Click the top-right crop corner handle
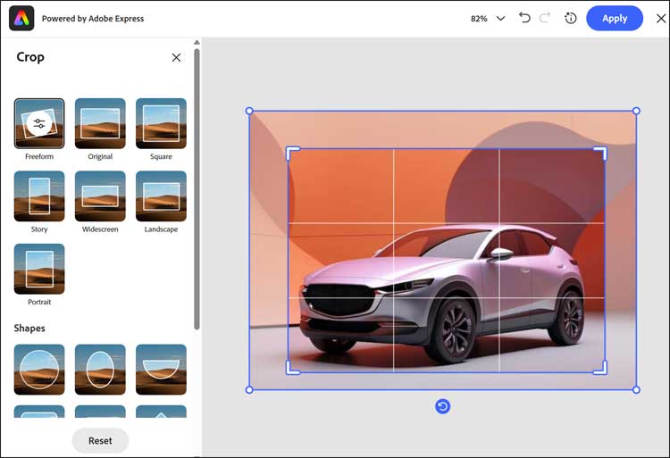This screenshot has width=670, height=458. 600,154
